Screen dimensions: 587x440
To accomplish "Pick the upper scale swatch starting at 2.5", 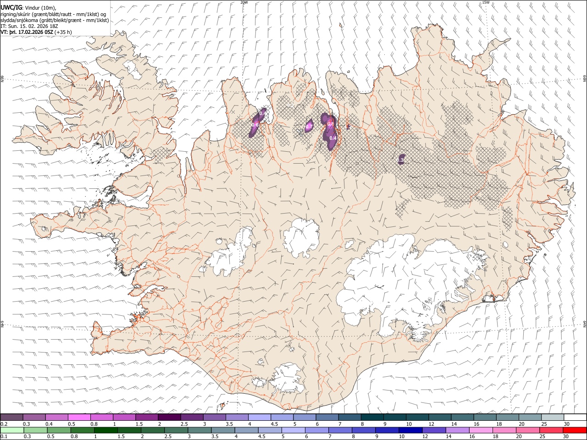I will (x=192, y=417).
